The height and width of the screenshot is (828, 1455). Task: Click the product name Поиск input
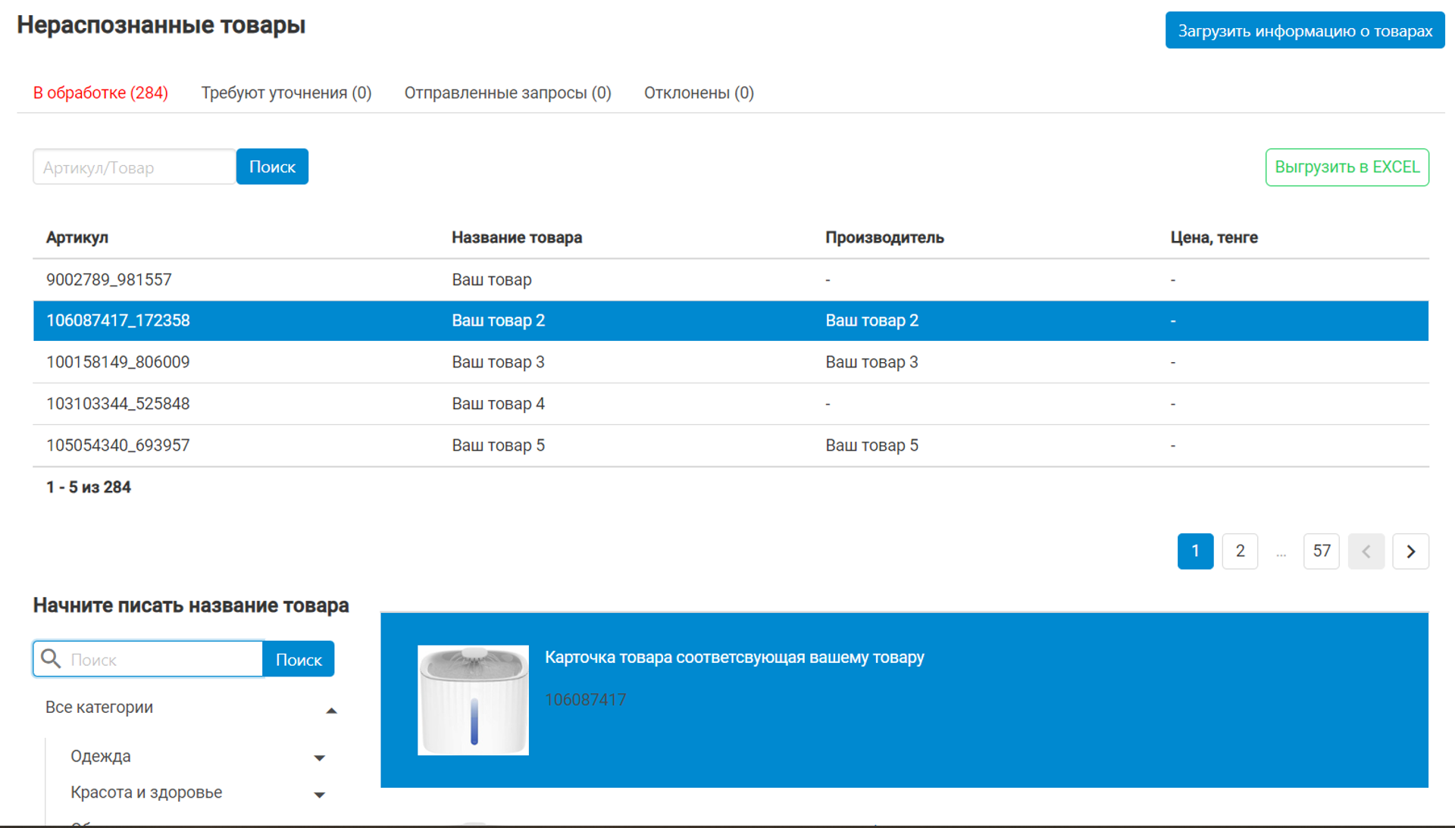(163, 659)
